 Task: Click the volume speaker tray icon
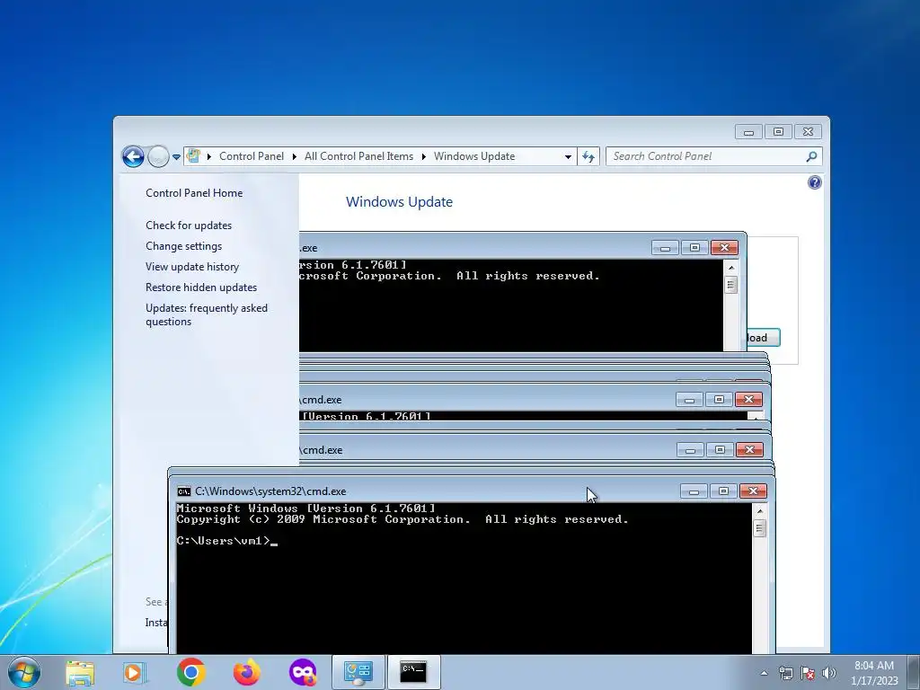[x=829, y=673]
